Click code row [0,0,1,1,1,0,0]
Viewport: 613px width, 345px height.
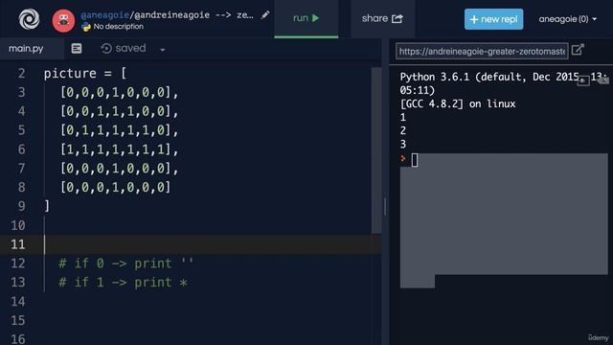tap(119, 111)
